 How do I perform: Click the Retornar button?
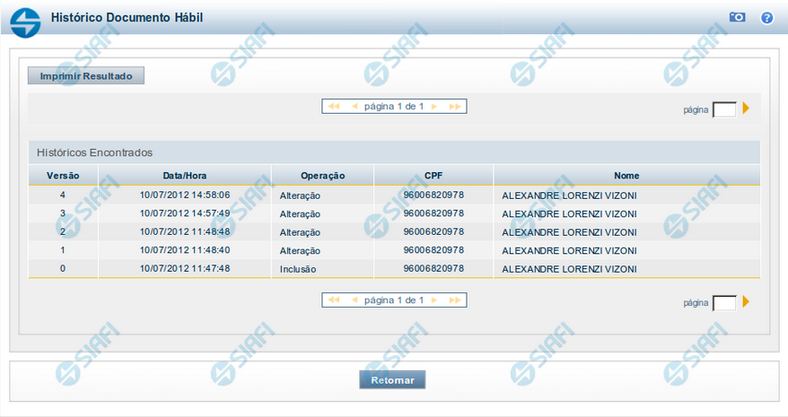click(x=392, y=380)
